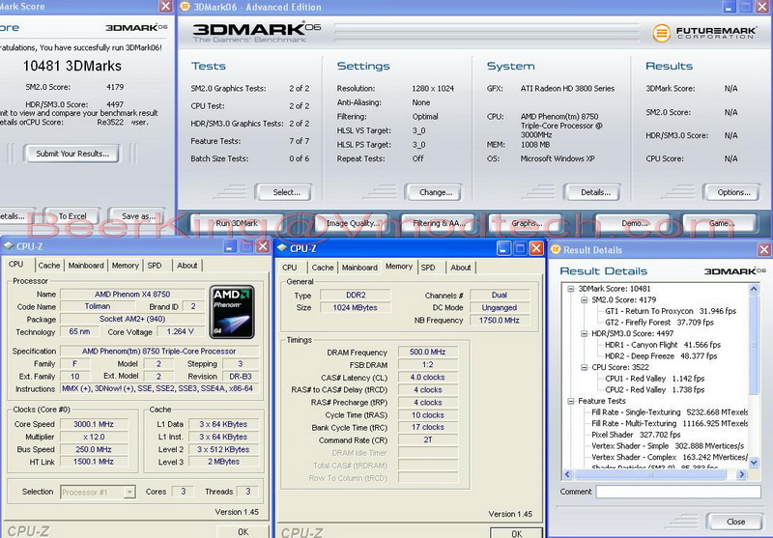Click 3DMark06 Advanced Edition title bar icon
Viewport: 773px width, 538px height.
[185, 7]
